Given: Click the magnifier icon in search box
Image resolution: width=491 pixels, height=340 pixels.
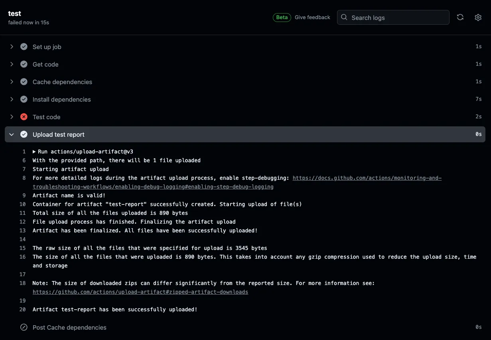Looking at the screenshot, I should pyautogui.click(x=345, y=18).
